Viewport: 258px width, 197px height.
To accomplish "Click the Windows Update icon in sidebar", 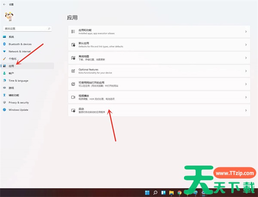I will click(x=5, y=110).
